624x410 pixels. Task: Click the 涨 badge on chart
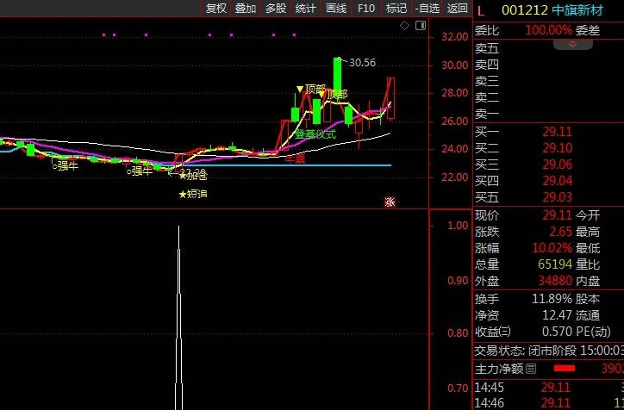click(390, 202)
